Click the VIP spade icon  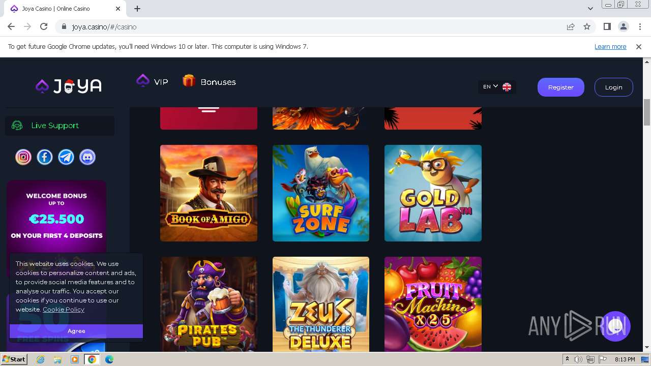143,81
